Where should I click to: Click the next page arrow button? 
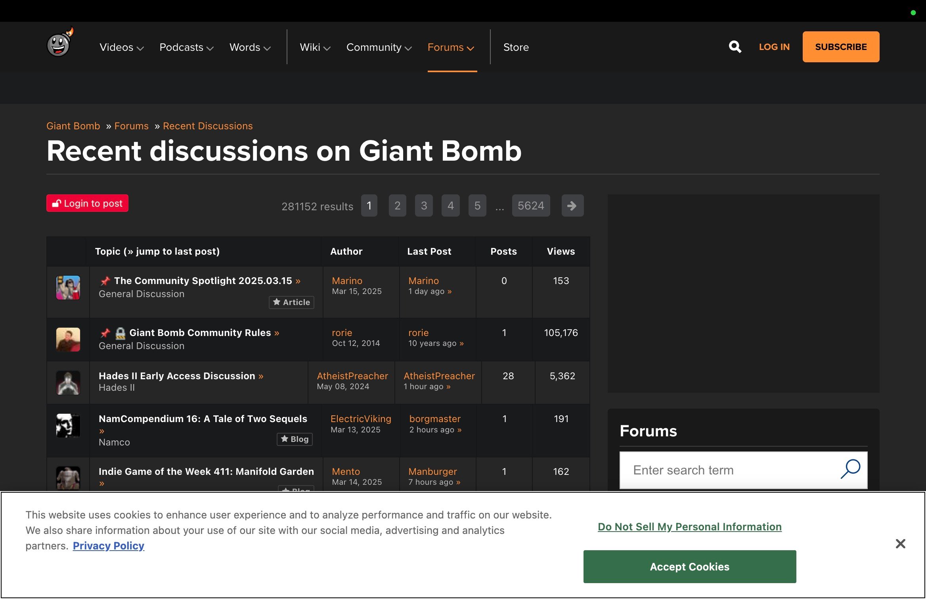[572, 205]
